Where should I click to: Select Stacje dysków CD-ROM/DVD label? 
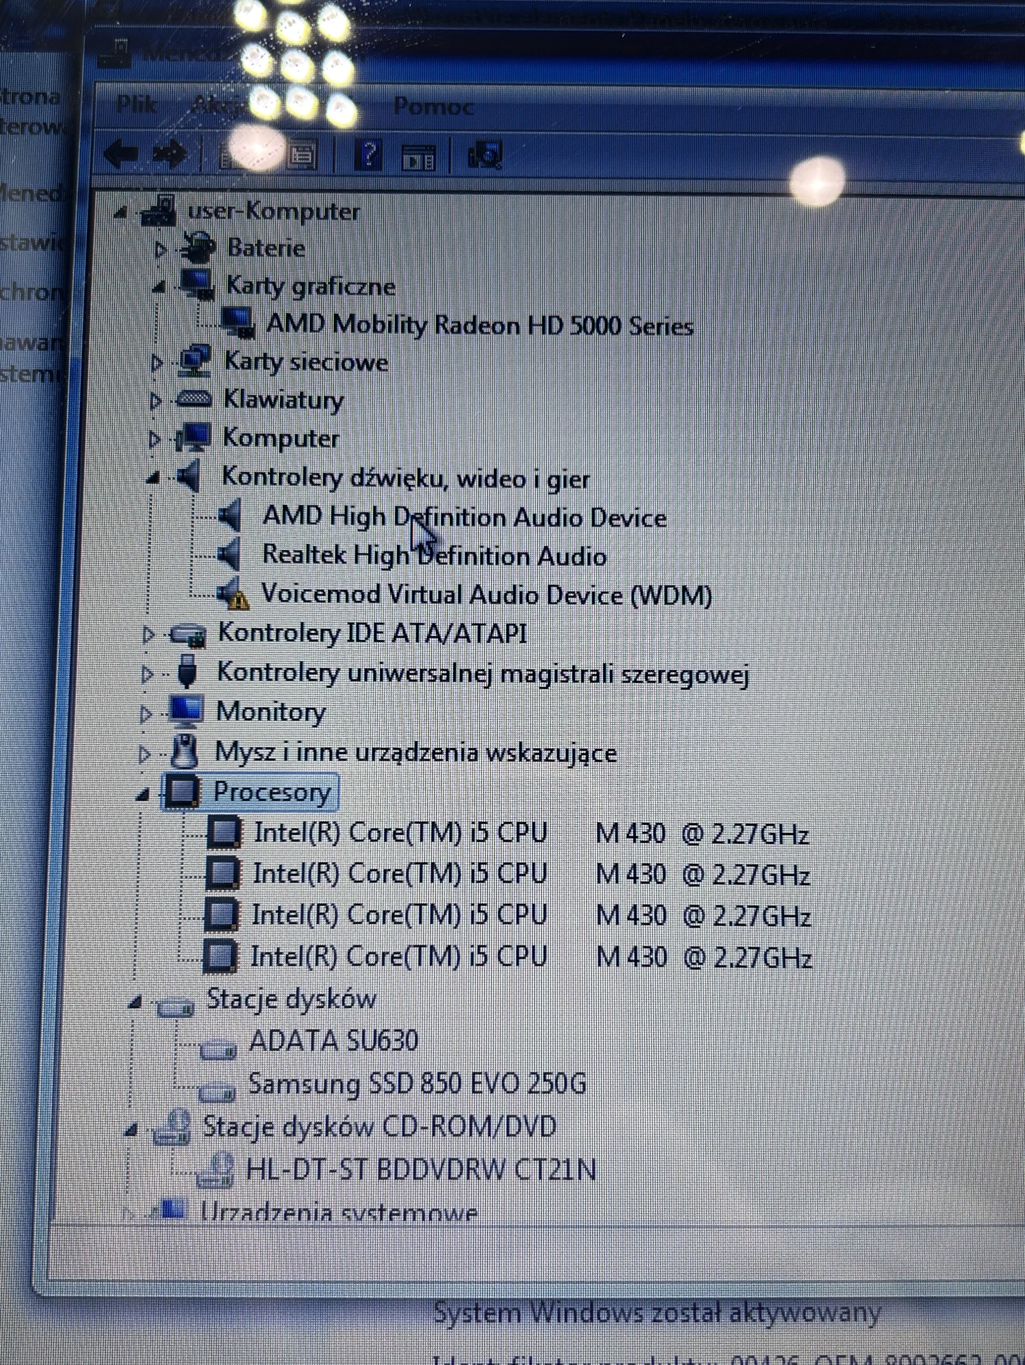(380, 1127)
